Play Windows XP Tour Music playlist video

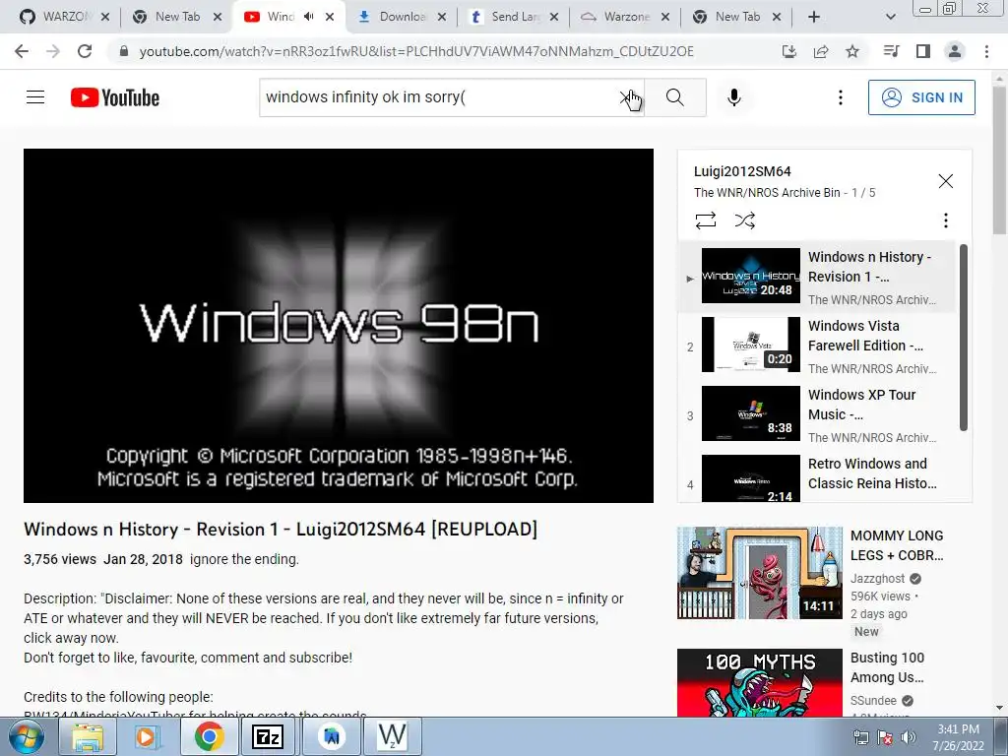(817, 414)
